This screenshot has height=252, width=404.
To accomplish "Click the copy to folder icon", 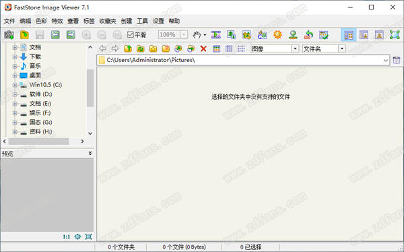I will tap(178, 49).
